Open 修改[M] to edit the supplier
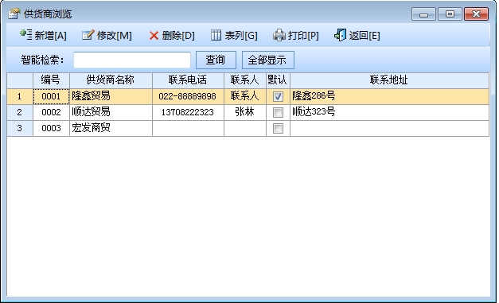Image resolution: width=499 pixels, height=303 pixels. (x=107, y=35)
